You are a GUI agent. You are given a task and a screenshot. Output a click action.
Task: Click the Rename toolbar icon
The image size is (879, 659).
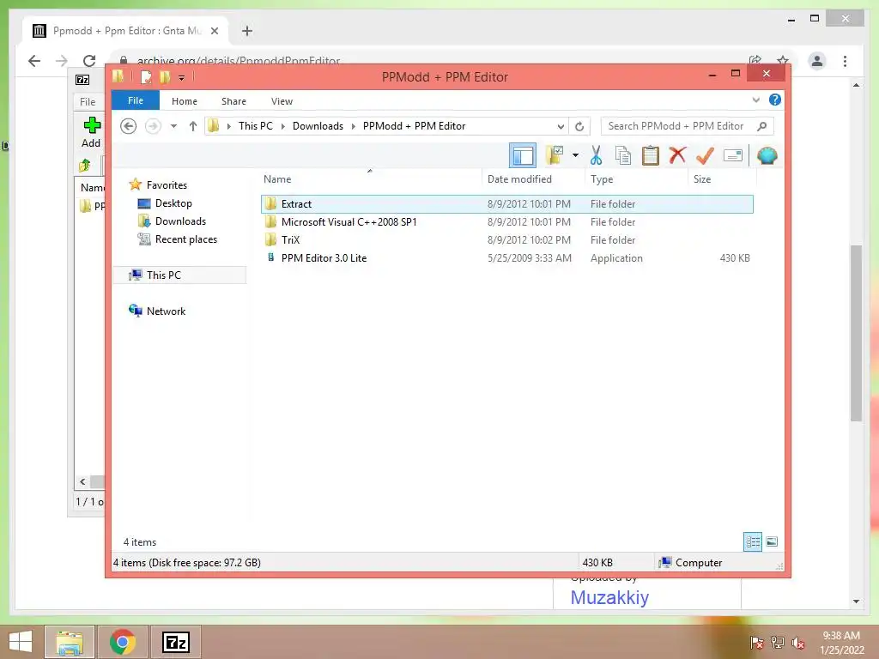click(x=733, y=155)
